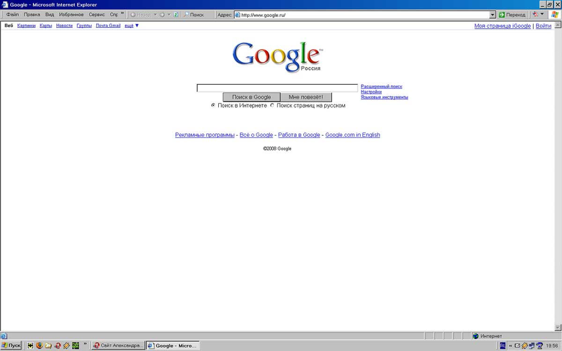This screenshot has height=351, width=562.
Task: Open the Расширенный поиск link
Action: 381,87
